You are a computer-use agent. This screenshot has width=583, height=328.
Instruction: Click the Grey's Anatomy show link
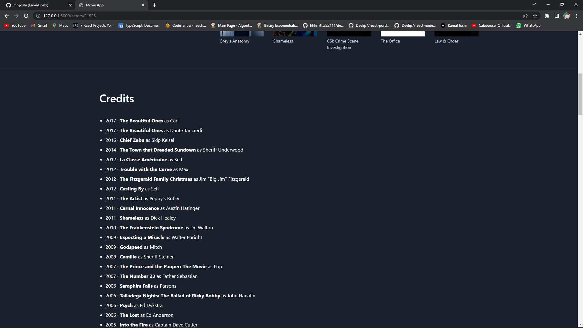click(x=234, y=41)
